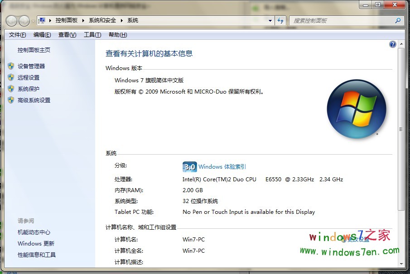Click 'No Pen or Touch Input' text
The width and height of the screenshot is (410, 274).
click(213, 212)
